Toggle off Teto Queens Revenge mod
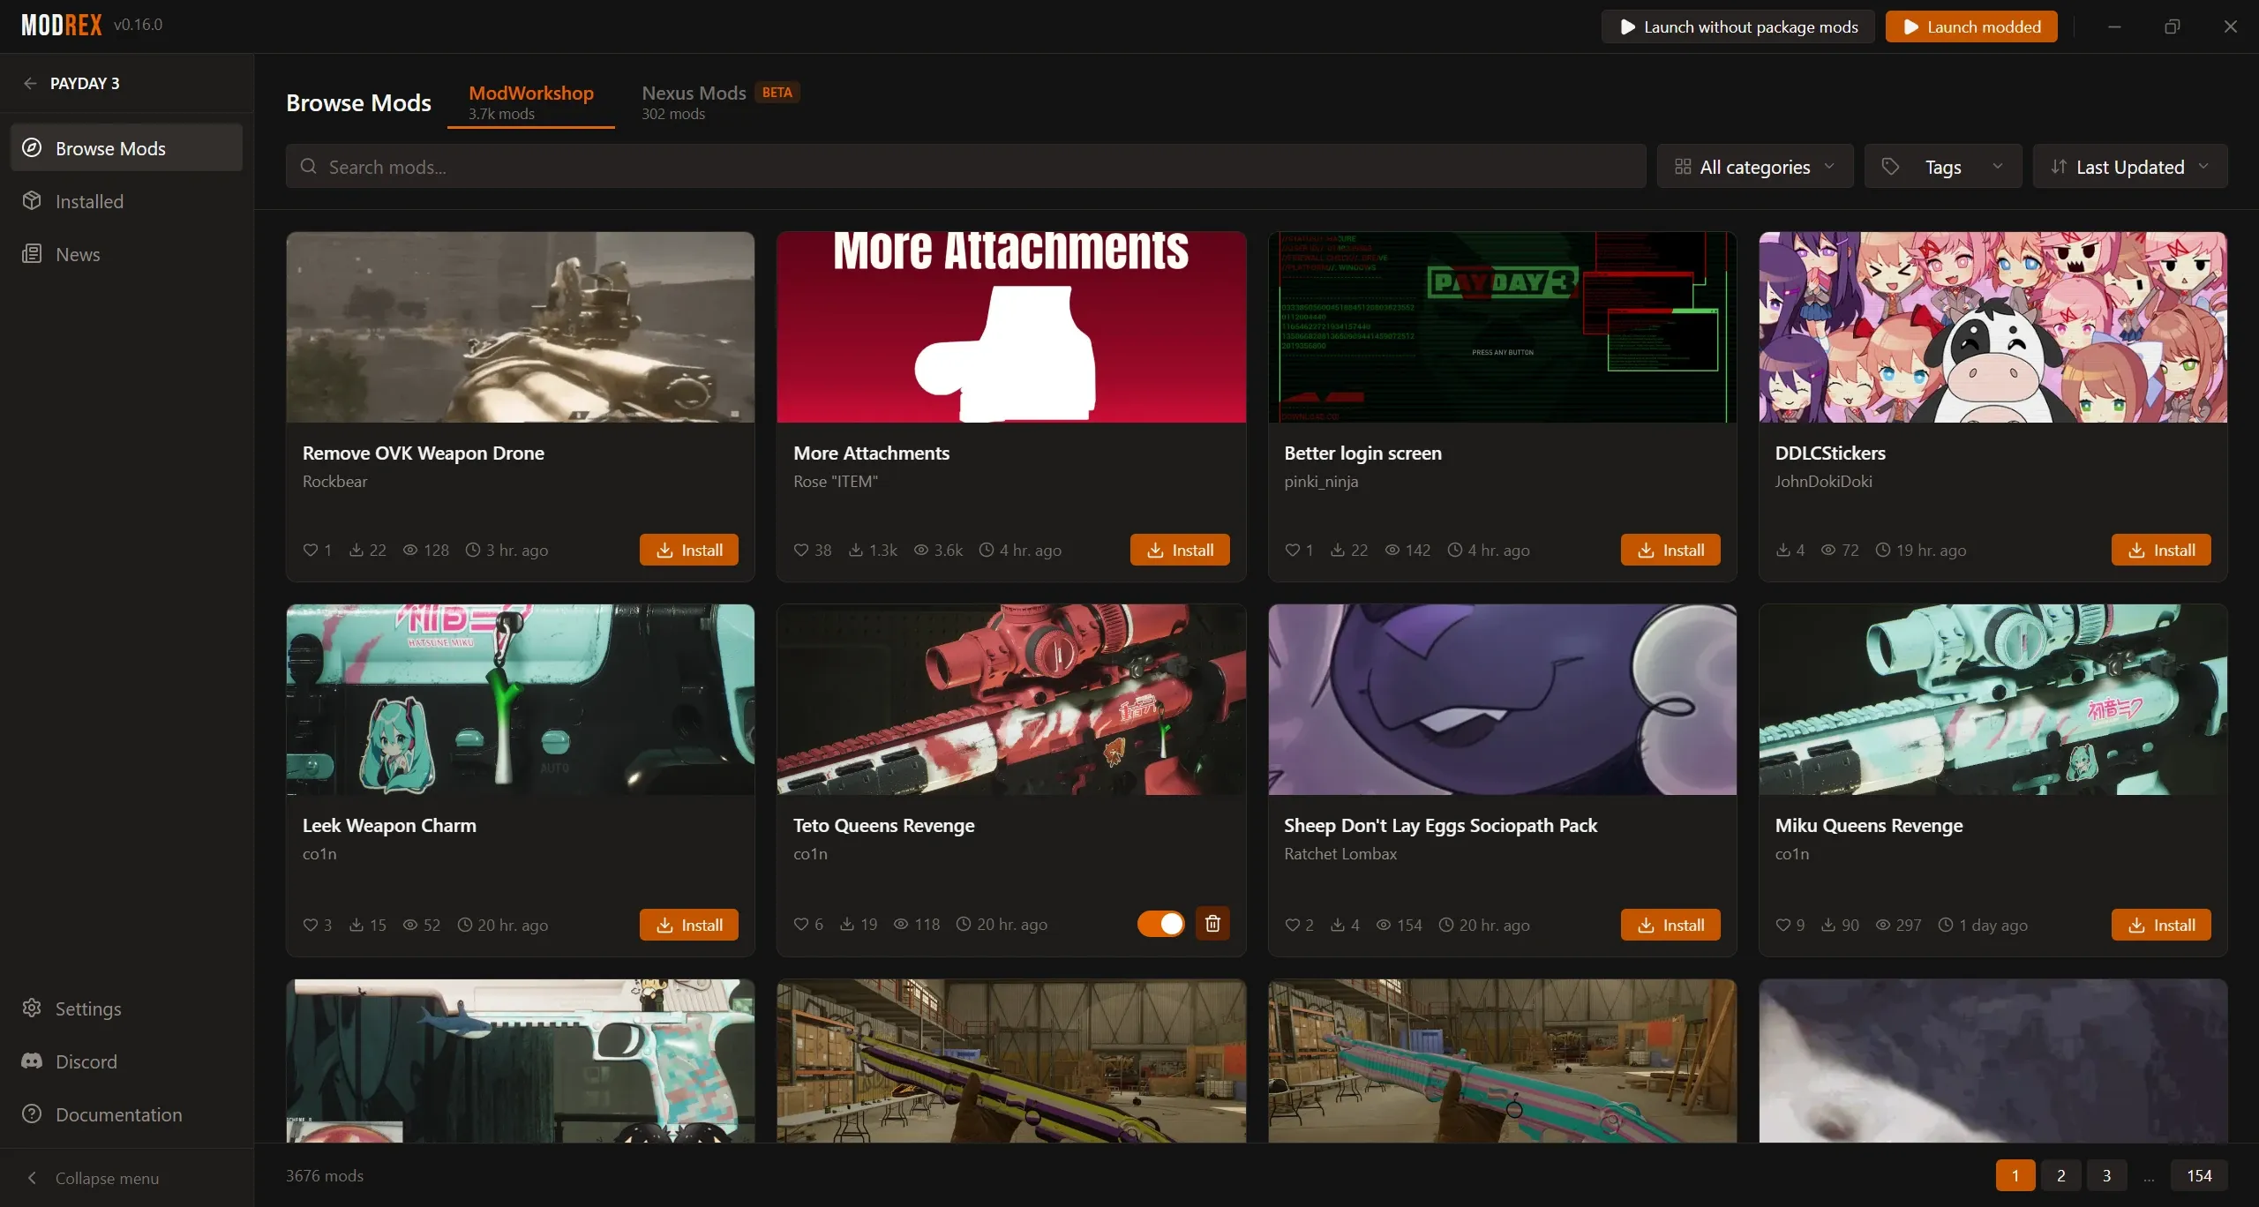 click(1160, 924)
